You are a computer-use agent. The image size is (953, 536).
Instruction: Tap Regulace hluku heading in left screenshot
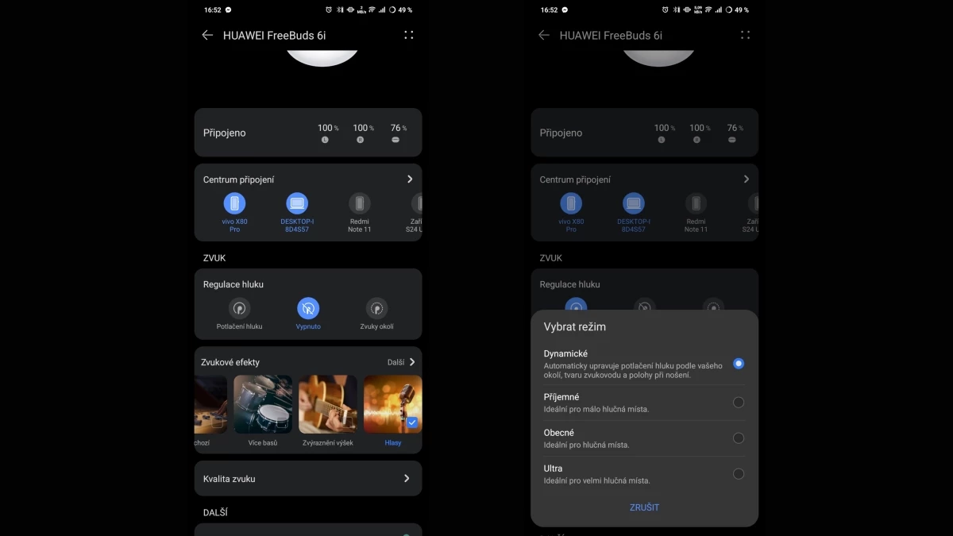(233, 284)
